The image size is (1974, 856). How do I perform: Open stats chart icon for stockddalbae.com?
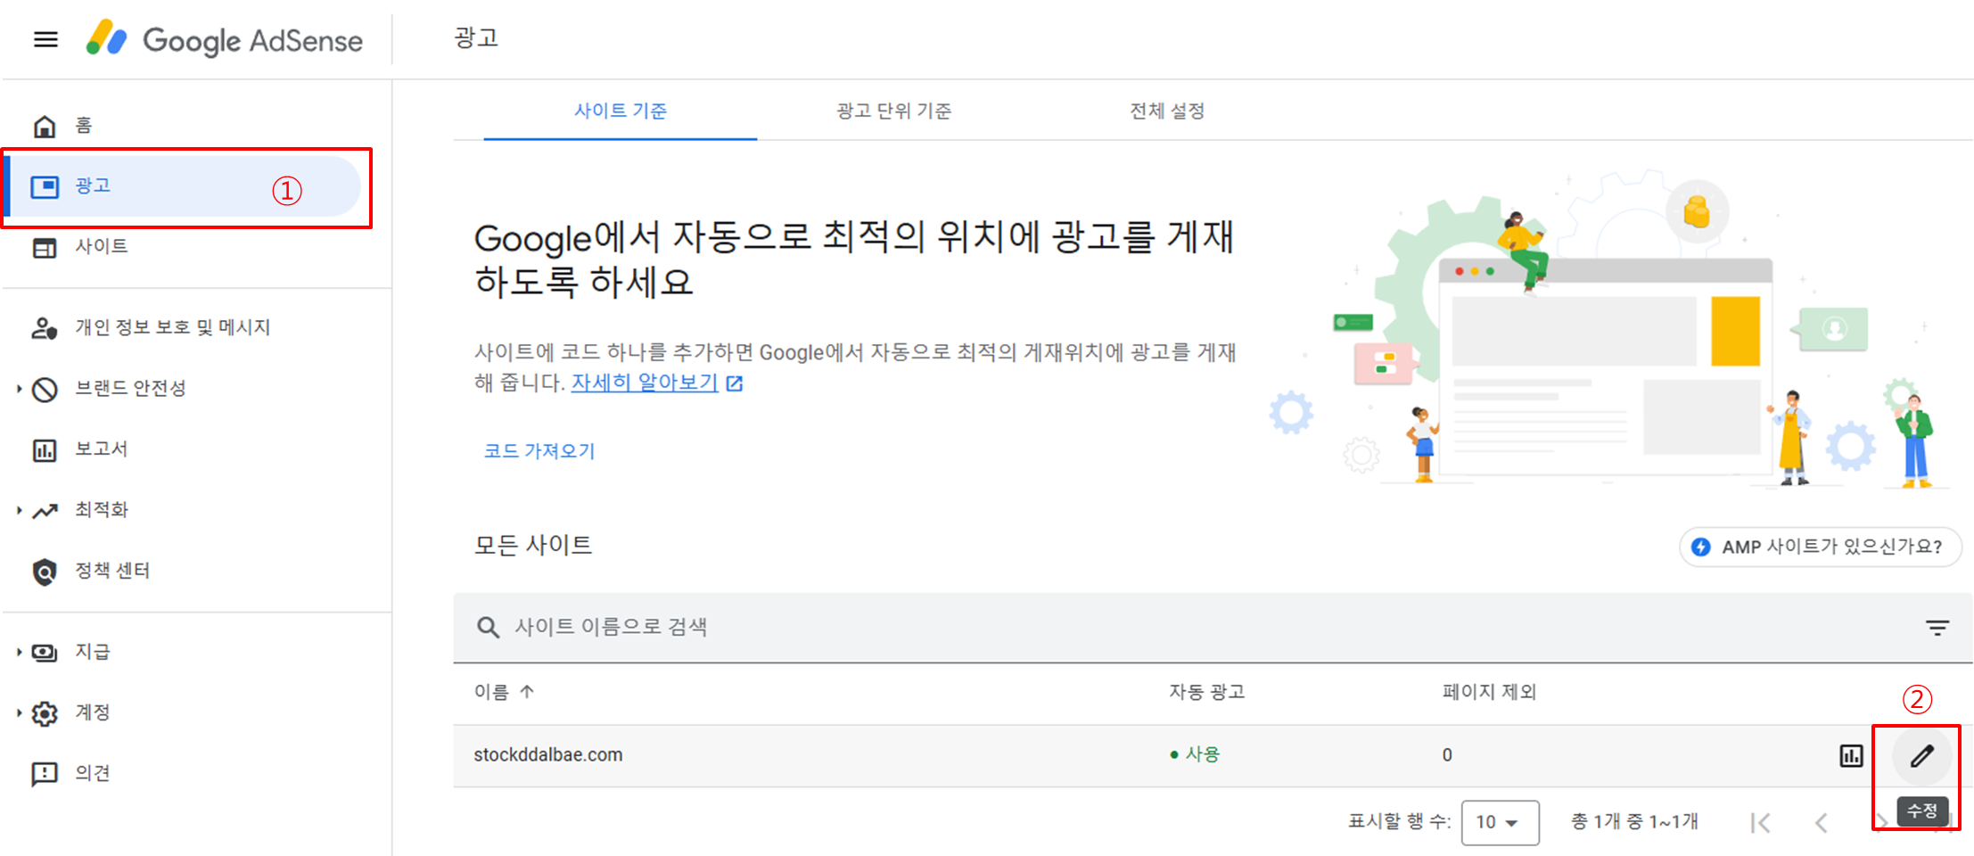1851,754
